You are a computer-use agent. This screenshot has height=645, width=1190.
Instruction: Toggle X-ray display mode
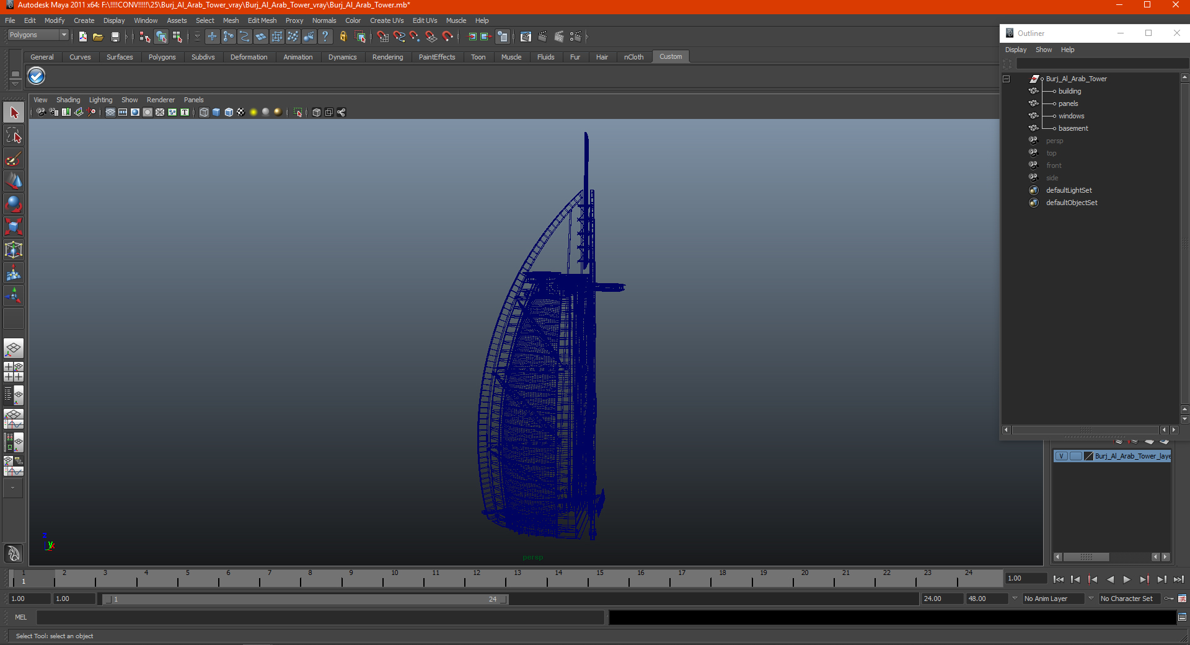click(317, 112)
